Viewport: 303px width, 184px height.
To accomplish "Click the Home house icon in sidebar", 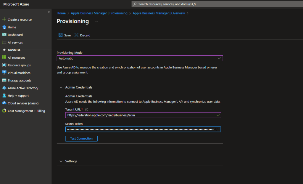I will coord(4,27).
